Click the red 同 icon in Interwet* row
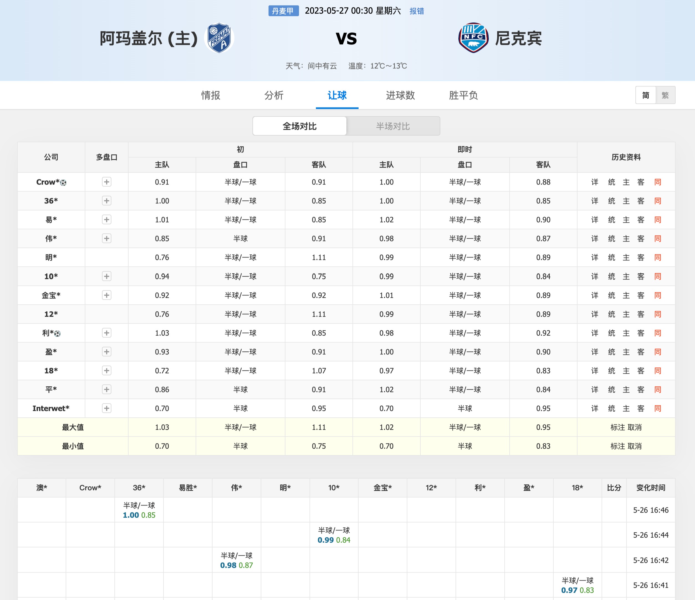The width and height of the screenshot is (695, 600). click(657, 408)
